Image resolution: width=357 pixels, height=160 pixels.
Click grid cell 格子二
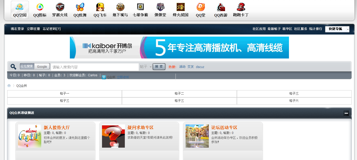click(x=179, y=94)
